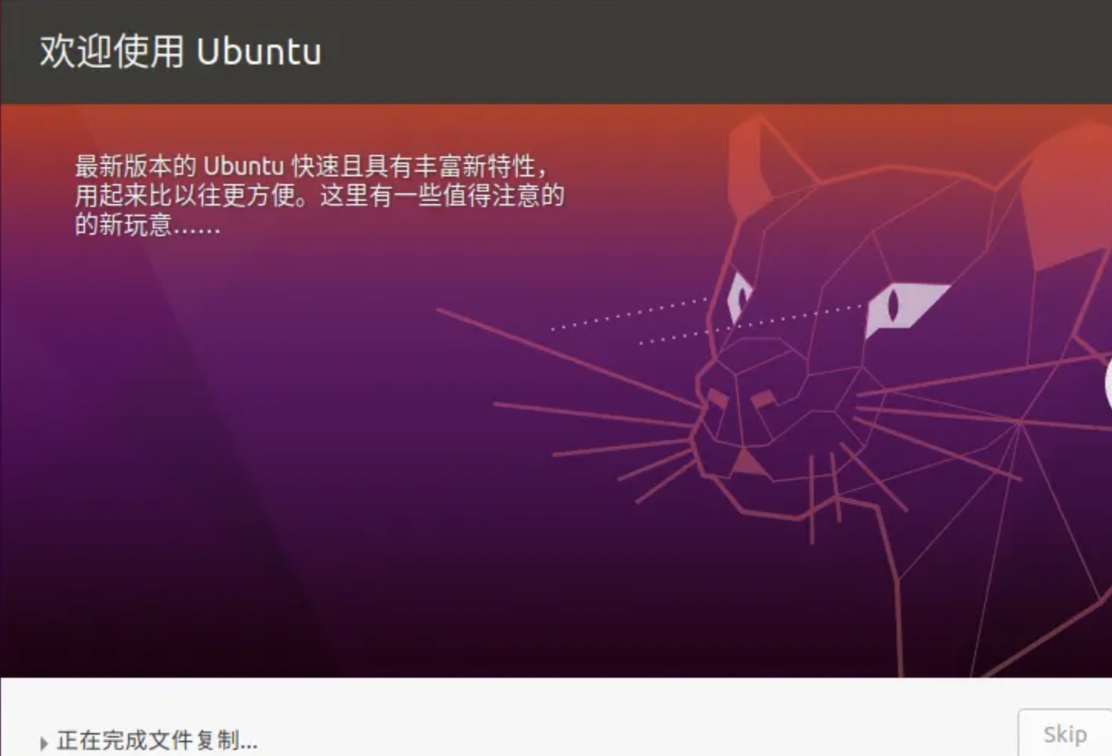The image size is (1112, 756).
Task: Expand the installation details disclosure triangle
Action: [44, 742]
